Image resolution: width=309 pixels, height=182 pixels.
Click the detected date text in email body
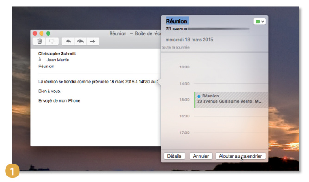click(x=130, y=81)
